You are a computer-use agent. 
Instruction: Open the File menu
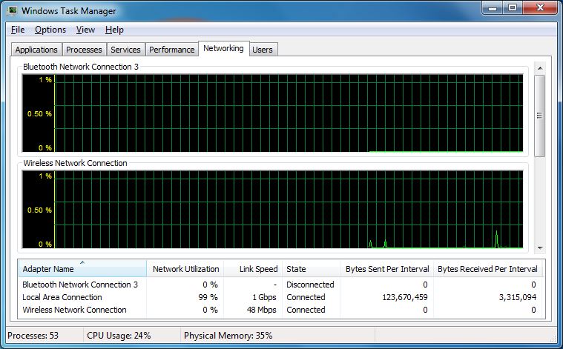coord(18,30)
